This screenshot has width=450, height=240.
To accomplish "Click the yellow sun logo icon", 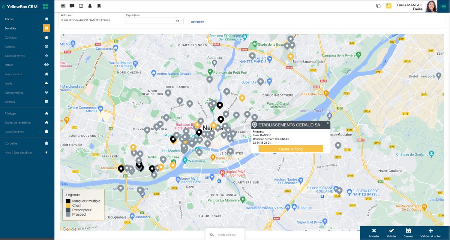I will click(x=389, y=6).
